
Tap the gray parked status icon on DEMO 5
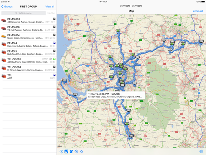pos(54,51)
